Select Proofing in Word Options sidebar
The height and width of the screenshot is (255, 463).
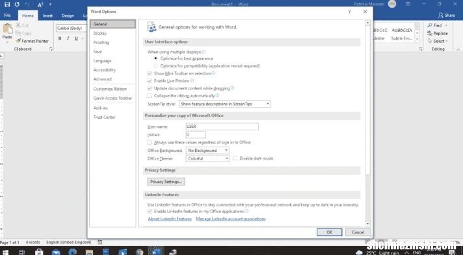click(112, 42)
